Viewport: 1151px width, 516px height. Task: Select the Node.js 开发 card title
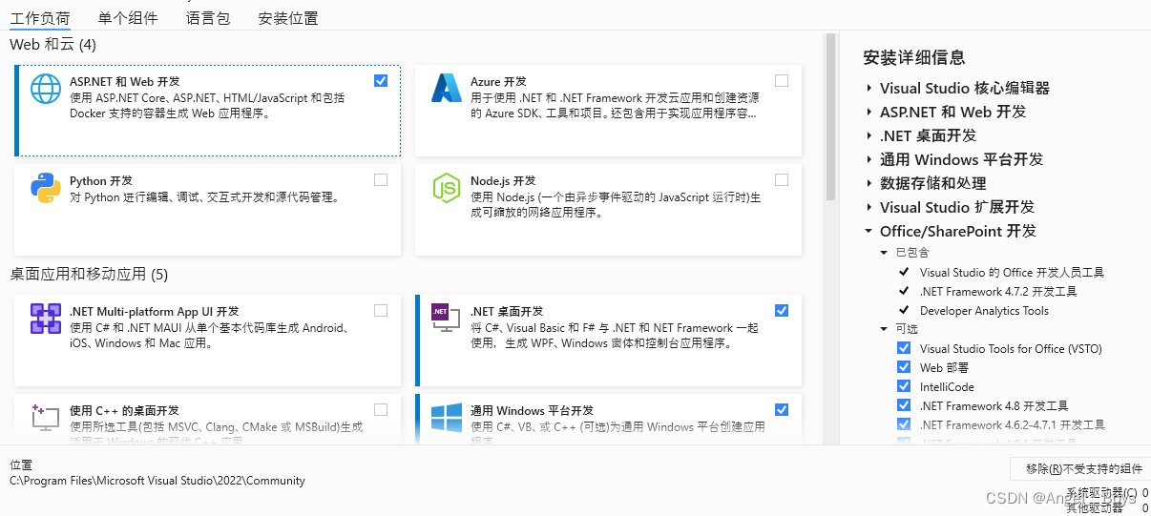[503, 180]
